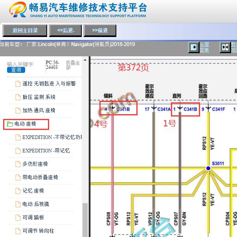Click the 倾斜 label in the diagram
This screenshot has width=237, height=237.
click(108, 96)
